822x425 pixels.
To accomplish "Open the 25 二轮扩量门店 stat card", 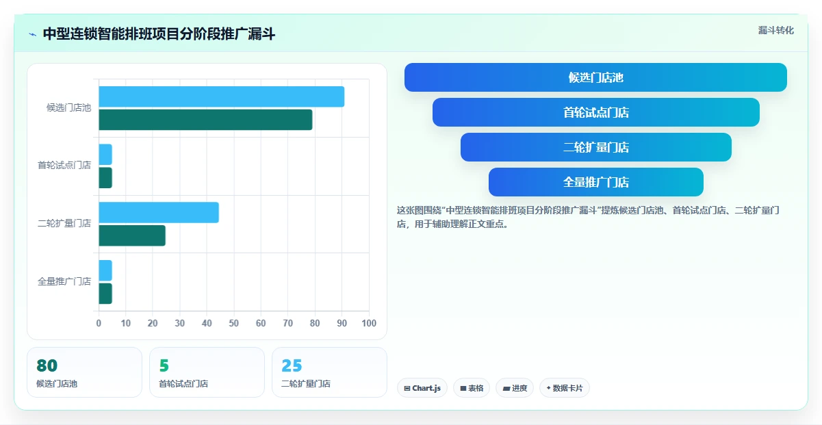I will (x=329, y=372).
